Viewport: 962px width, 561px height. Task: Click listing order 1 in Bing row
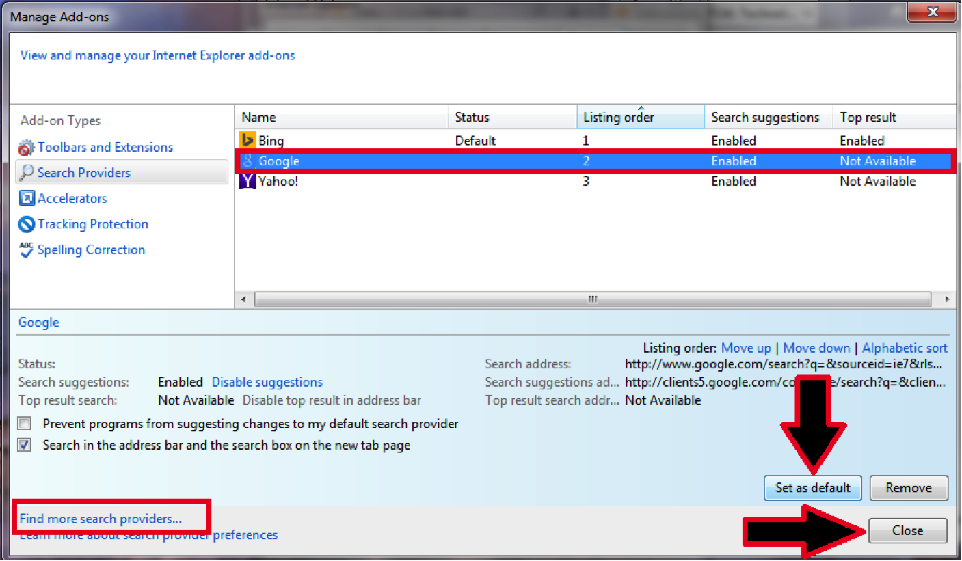pos(586,141)
